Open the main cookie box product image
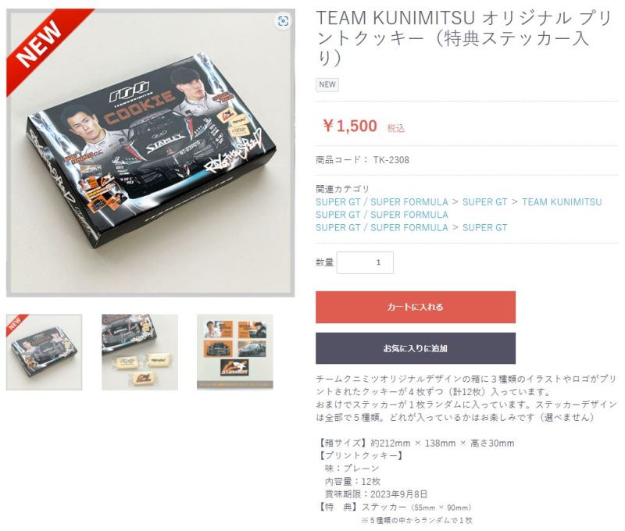 pos(150,153)
